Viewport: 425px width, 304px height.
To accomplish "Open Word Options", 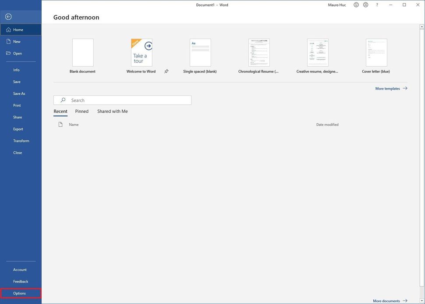I will 19,293.
